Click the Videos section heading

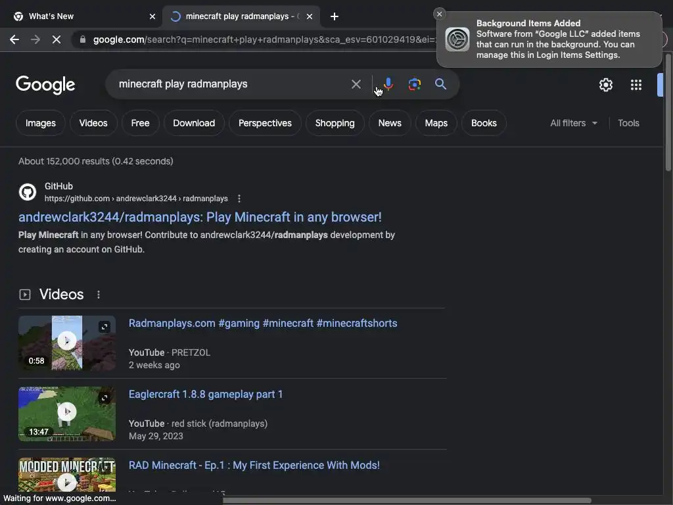[61, 295]
